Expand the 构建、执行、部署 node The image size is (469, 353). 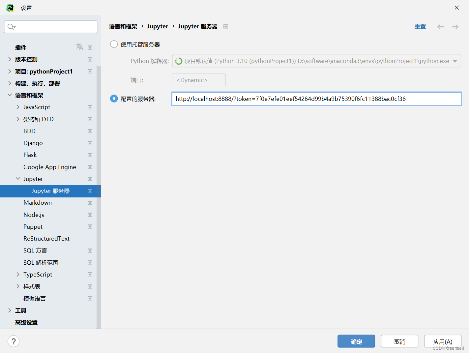[10, 83]
